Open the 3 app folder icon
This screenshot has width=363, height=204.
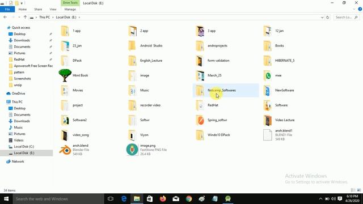click(200, 31)
